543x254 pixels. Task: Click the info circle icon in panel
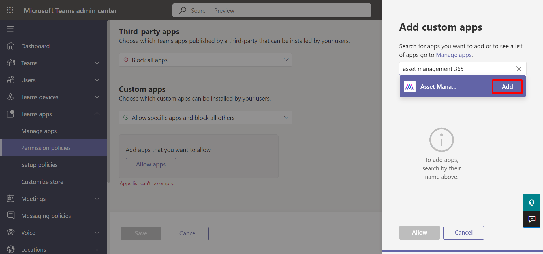pyautogui.click(x=441, y=140)
